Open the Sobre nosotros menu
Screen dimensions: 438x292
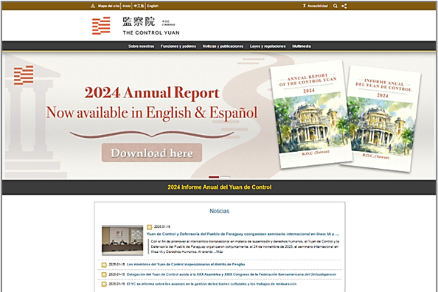click(141, 46)
